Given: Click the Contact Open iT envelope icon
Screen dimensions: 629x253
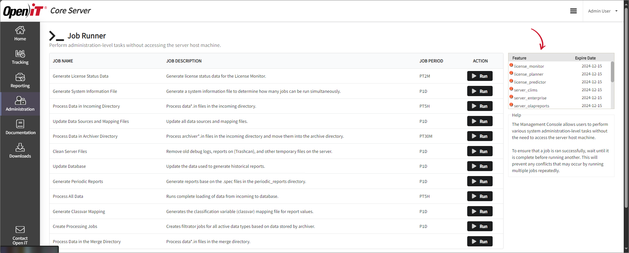Looking at the screenshot, I should pos(20,230).
